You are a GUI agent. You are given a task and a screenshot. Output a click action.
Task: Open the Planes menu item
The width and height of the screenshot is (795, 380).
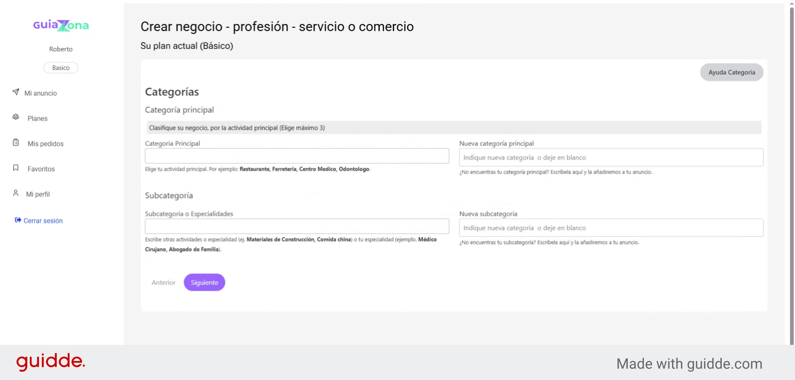(x=38, y=118)
